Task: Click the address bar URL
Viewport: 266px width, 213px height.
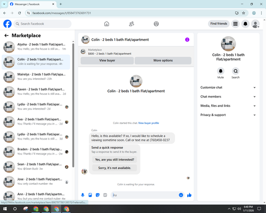Action: (62, 13)
